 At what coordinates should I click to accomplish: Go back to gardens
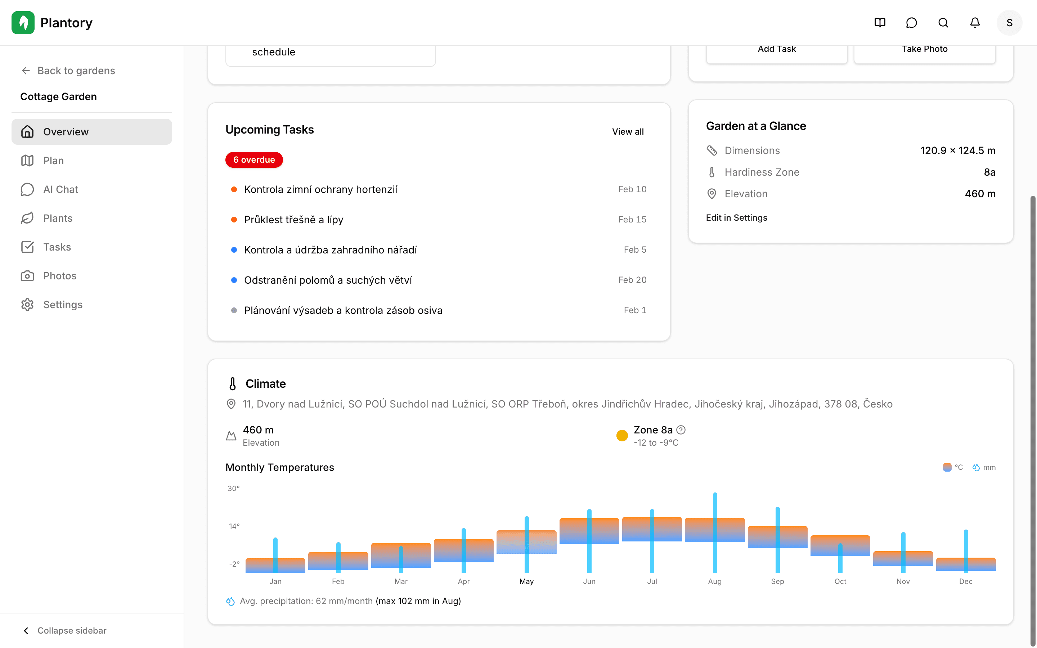[68, 71]
